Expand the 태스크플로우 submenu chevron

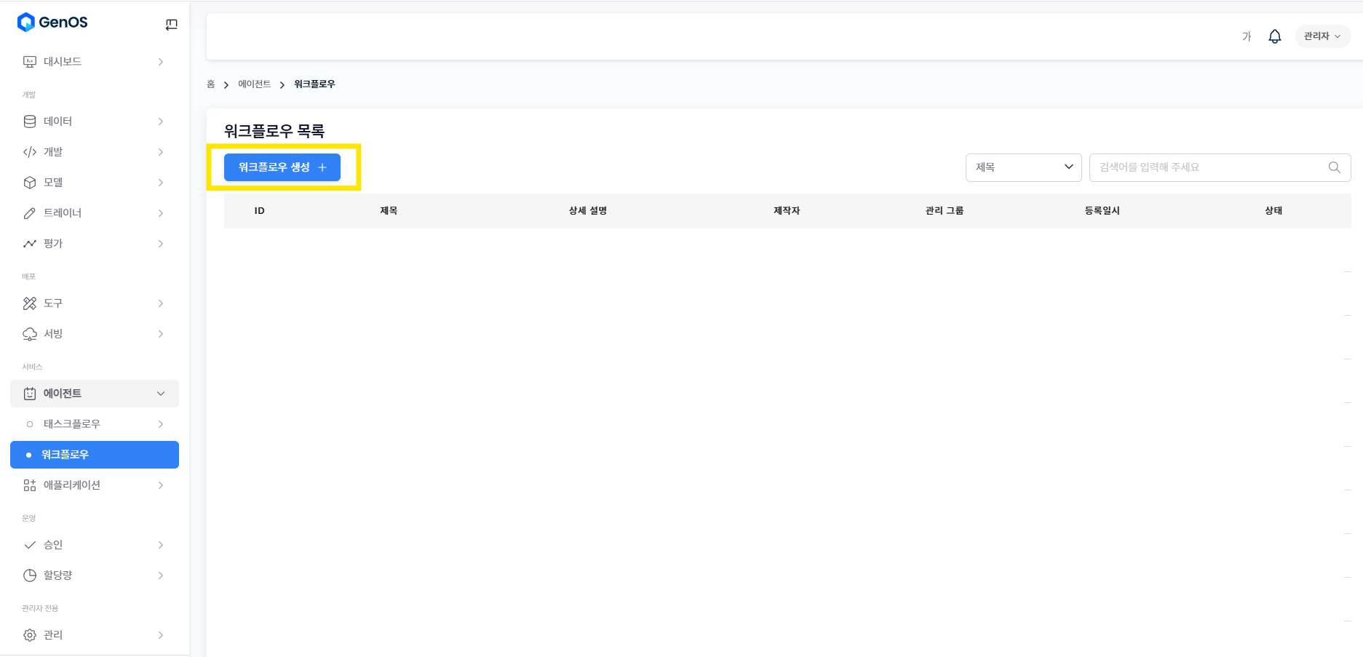pos(160,424)
